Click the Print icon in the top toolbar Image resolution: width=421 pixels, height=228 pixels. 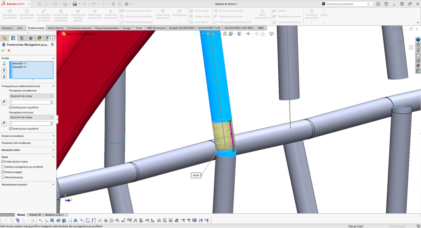(x=74, y=4)
